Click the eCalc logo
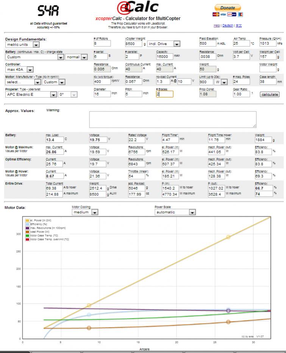286x353 pixels. pos(138,8)
